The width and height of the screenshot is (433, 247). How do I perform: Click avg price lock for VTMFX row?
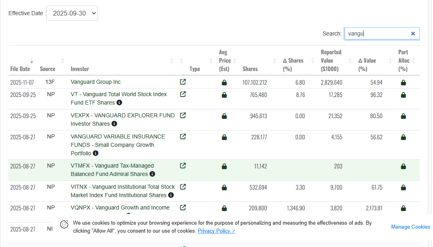pos(224,166)
